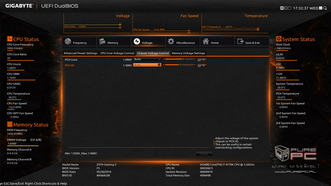Click the BIOS Date 05/30/2014
Image resolution: width=331 pixels, height=186 pixels.
(x=104, y=172)
